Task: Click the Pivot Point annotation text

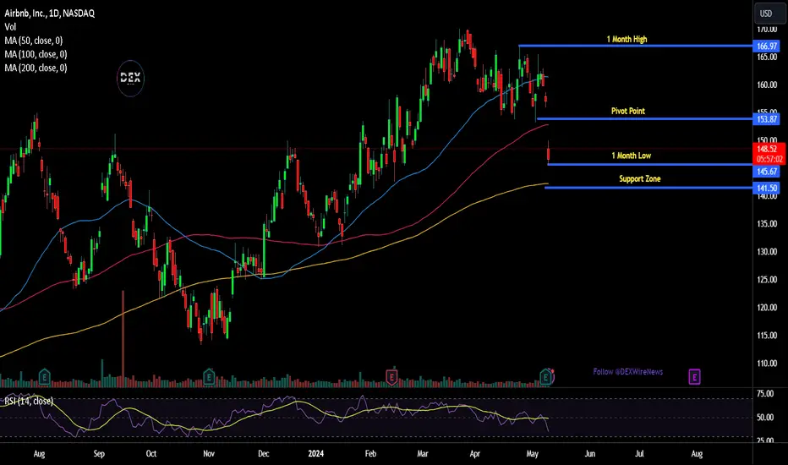Action: [x=627, y=111]
